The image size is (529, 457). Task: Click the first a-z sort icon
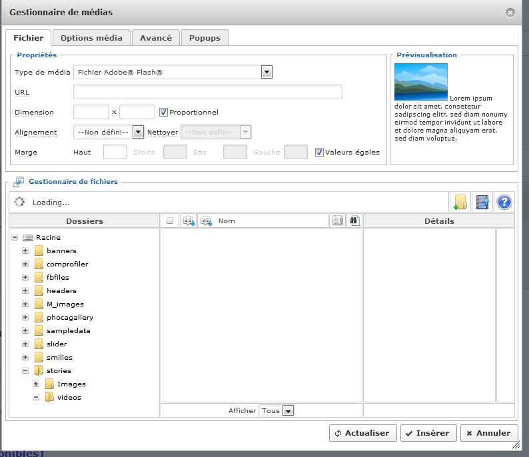(189, 221)
